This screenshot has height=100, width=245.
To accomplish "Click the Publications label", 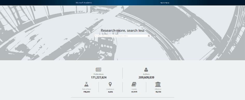I will [x=99, y=74].
